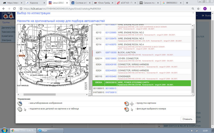Click code cell 82671

coord(98,52)
